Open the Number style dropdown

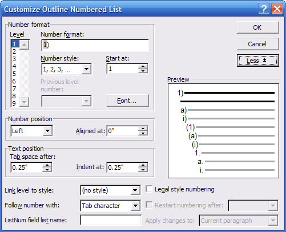click(x=86, y=69)
